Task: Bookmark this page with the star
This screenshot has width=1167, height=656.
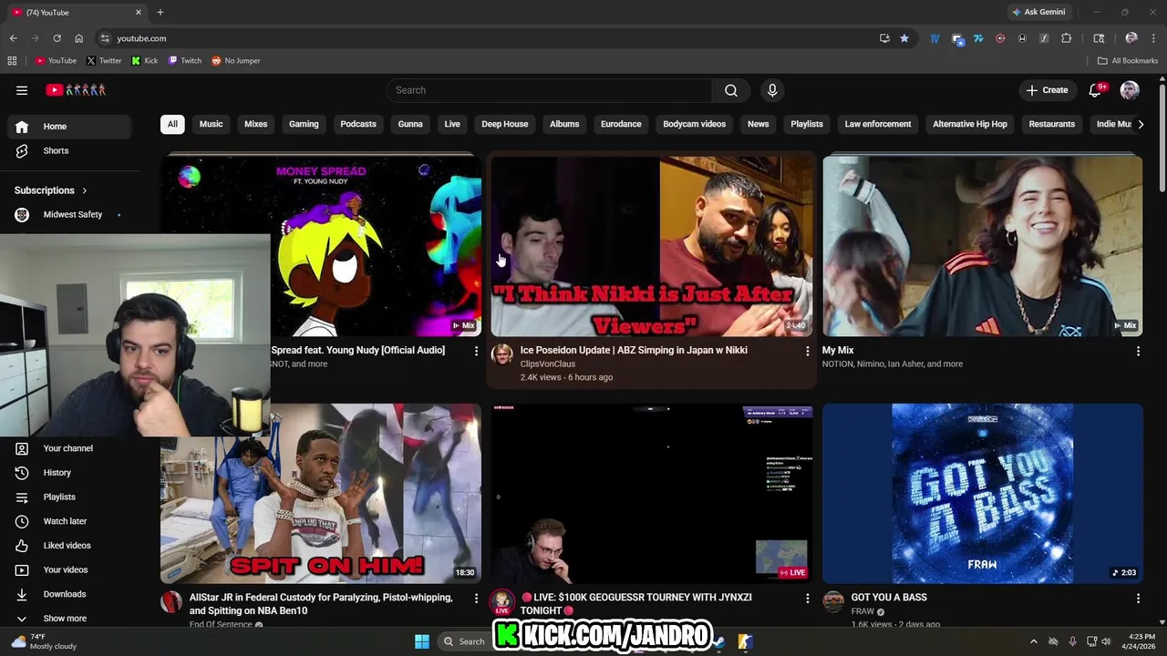Action: pyautogui.click(x=904, y=38)
